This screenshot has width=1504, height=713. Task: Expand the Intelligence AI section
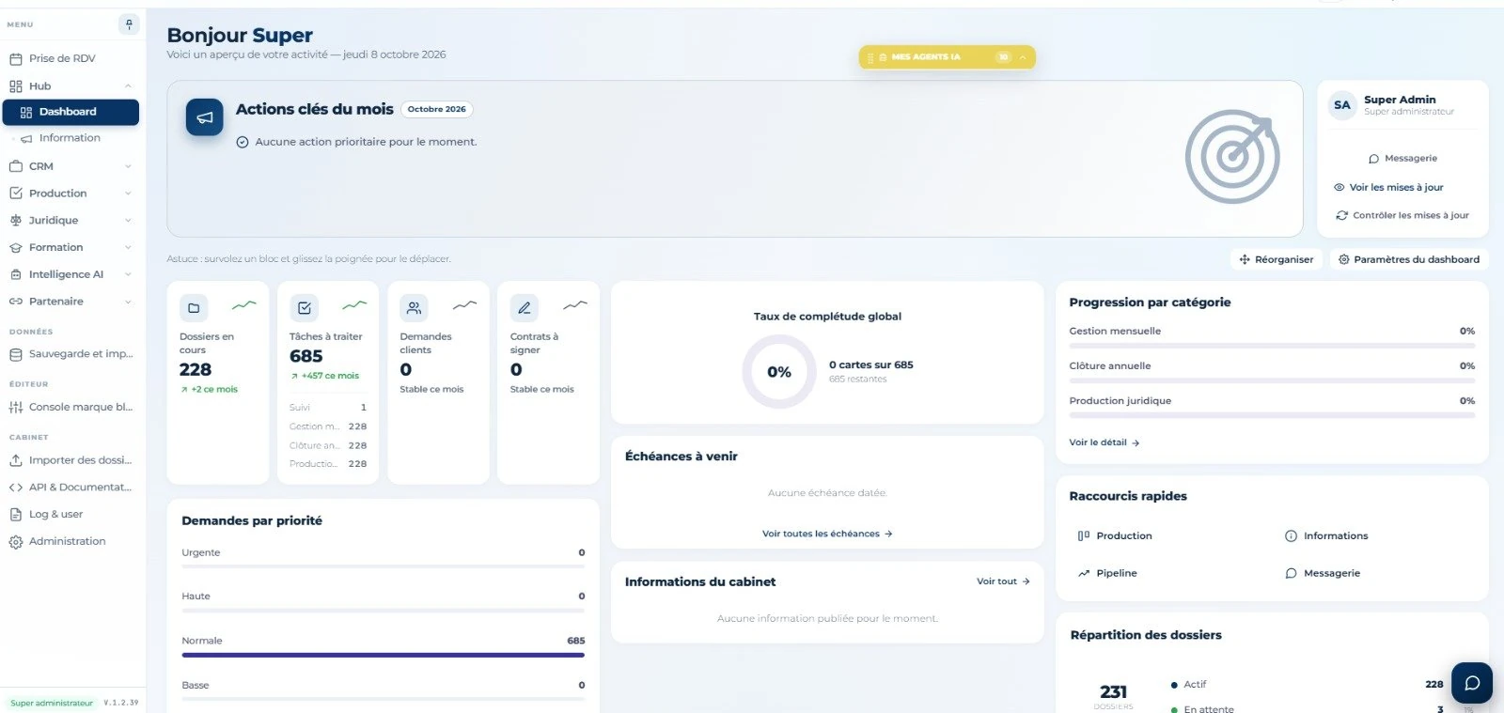coord(128,275)
